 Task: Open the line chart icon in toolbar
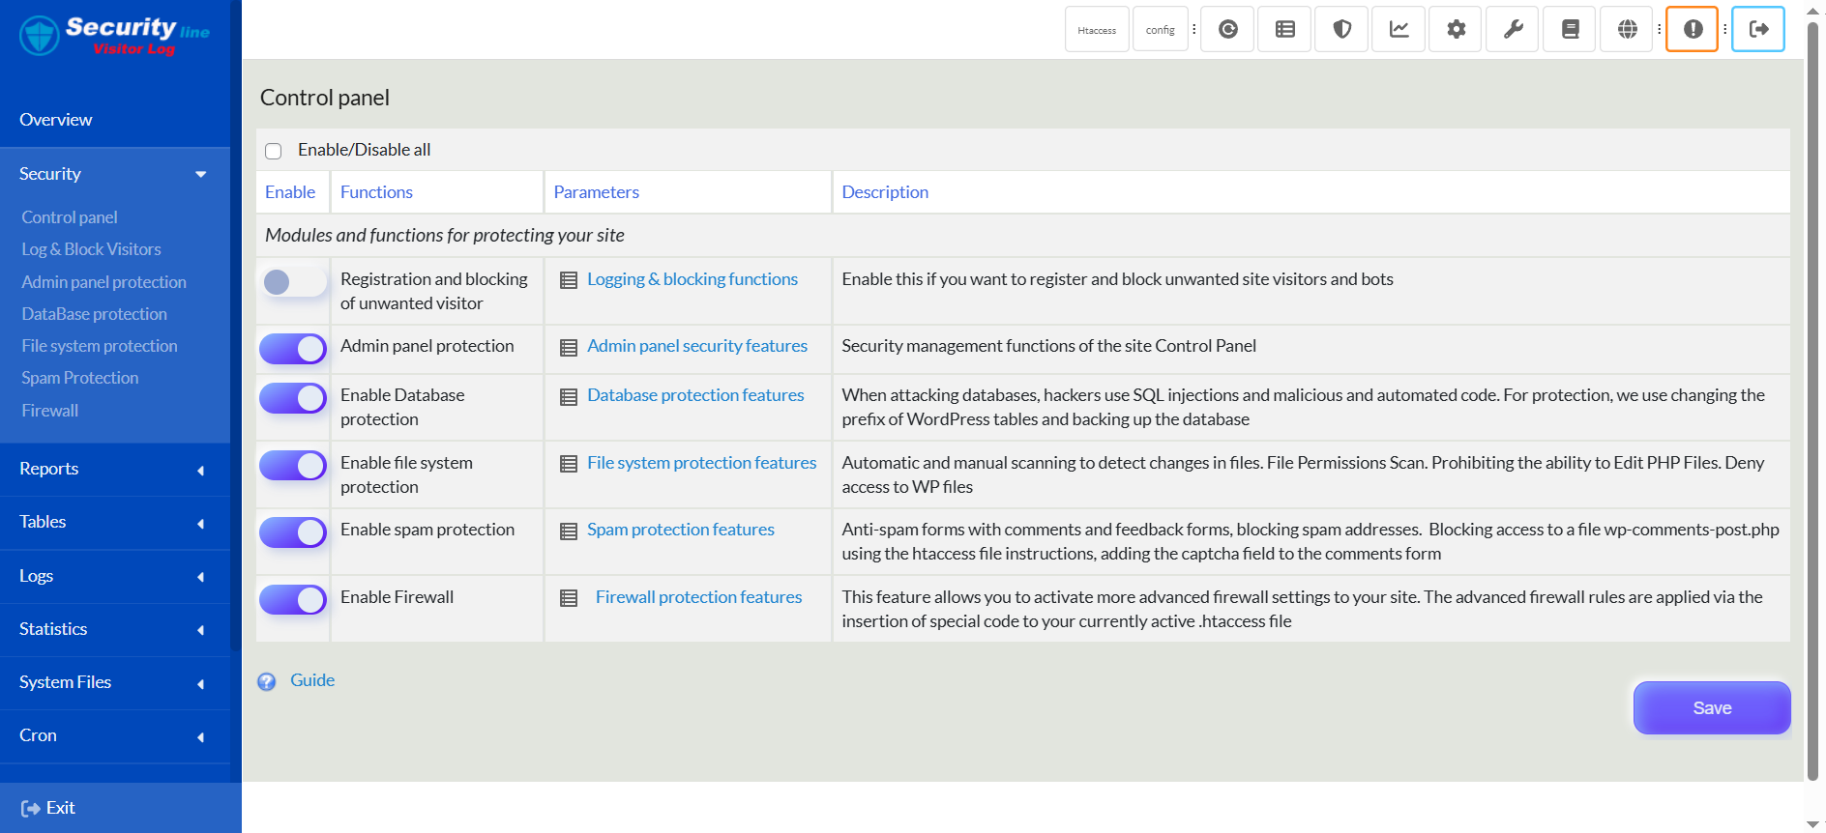coord(1399,29)
